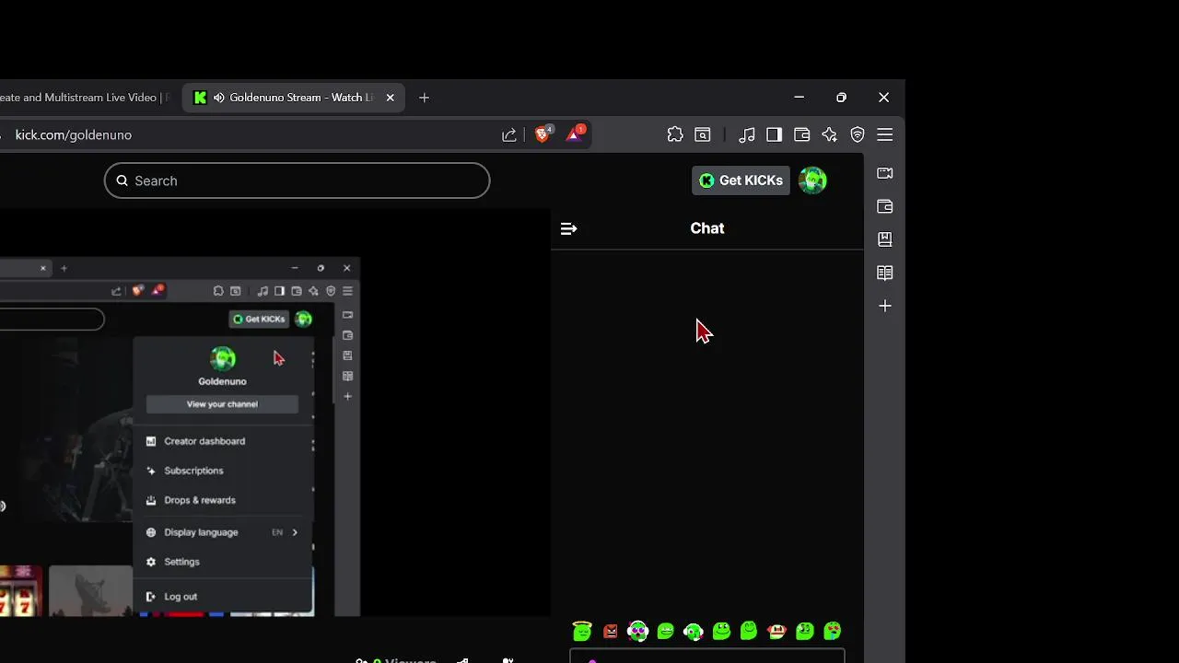
Task: Insert the halo angel emote
Action: [582, 631]
